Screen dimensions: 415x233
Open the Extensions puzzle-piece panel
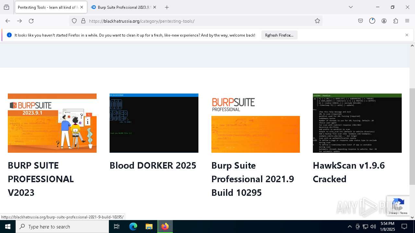[396, 21]
